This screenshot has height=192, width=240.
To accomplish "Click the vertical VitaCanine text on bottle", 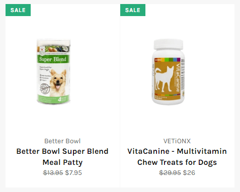I will coord(178,77).
